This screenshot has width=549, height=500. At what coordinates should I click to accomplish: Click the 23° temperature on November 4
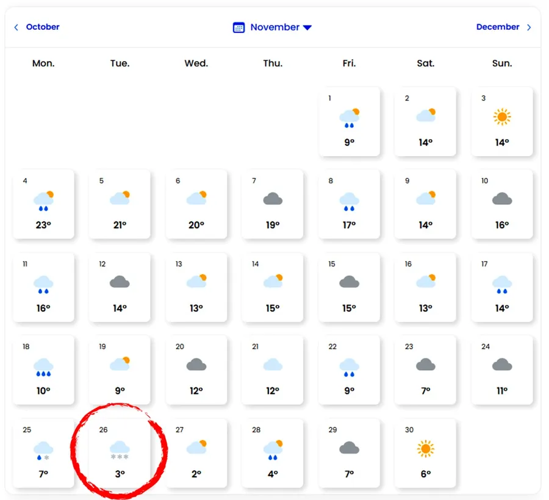(43, 225)
